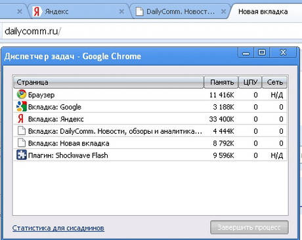Close the DailyComm tab
Viewport: 302px width, 240px height.
[223, 11]
